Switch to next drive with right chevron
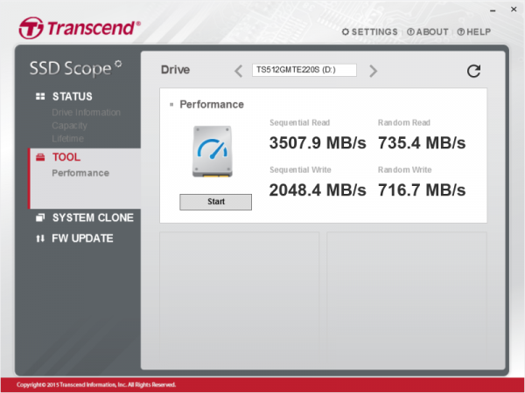Viewport: 525px width, 393px height. pos(373,71)
